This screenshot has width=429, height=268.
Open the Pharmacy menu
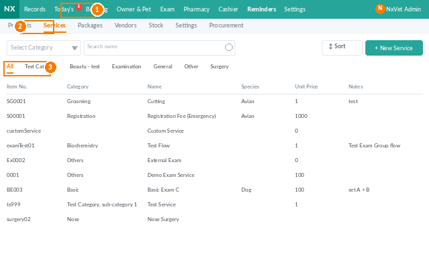coord(196,9)
